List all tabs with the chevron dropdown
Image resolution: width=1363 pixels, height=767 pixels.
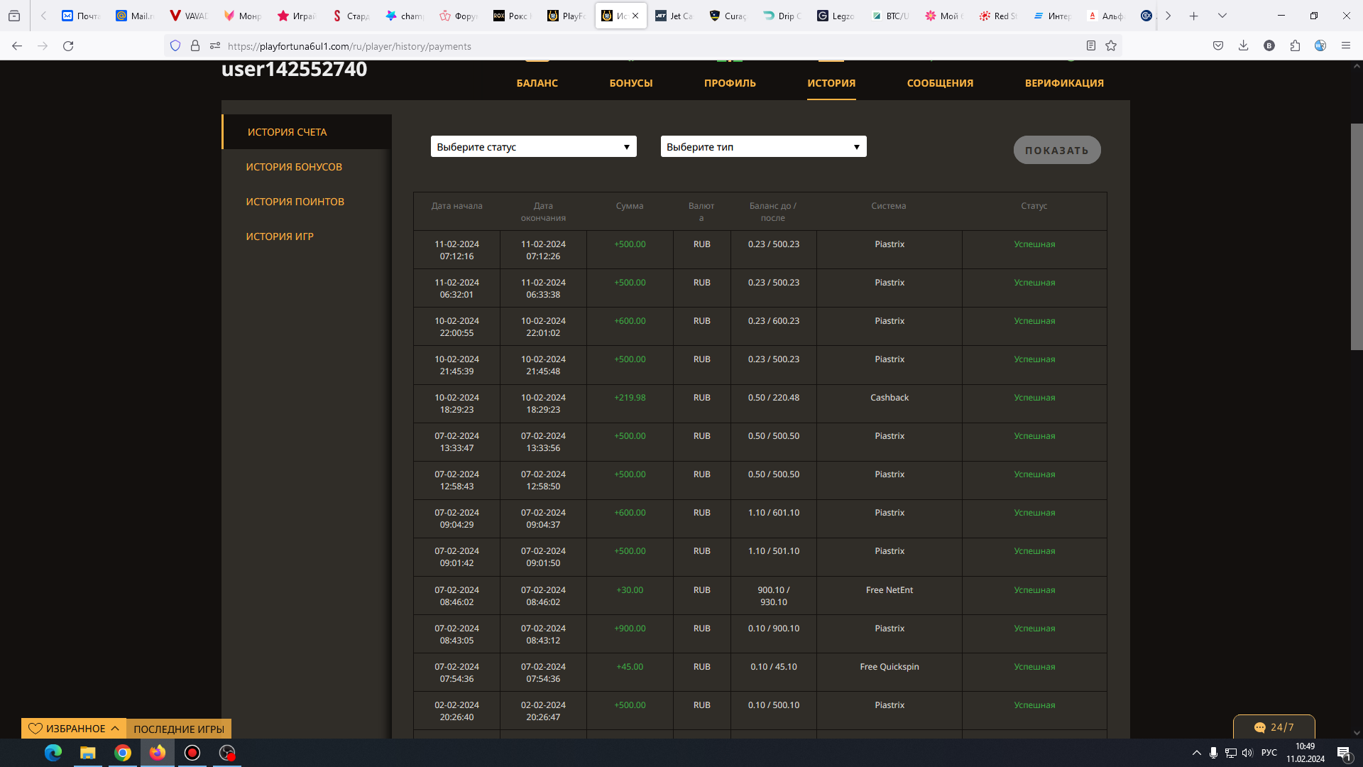[1222, 16]
